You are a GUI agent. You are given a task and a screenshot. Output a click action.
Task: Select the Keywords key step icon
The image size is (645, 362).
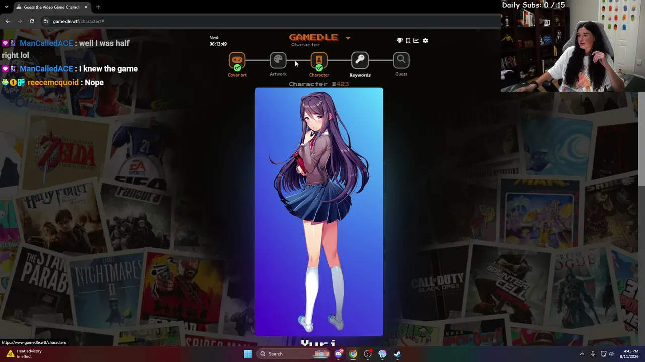click(x=360, y=60)
